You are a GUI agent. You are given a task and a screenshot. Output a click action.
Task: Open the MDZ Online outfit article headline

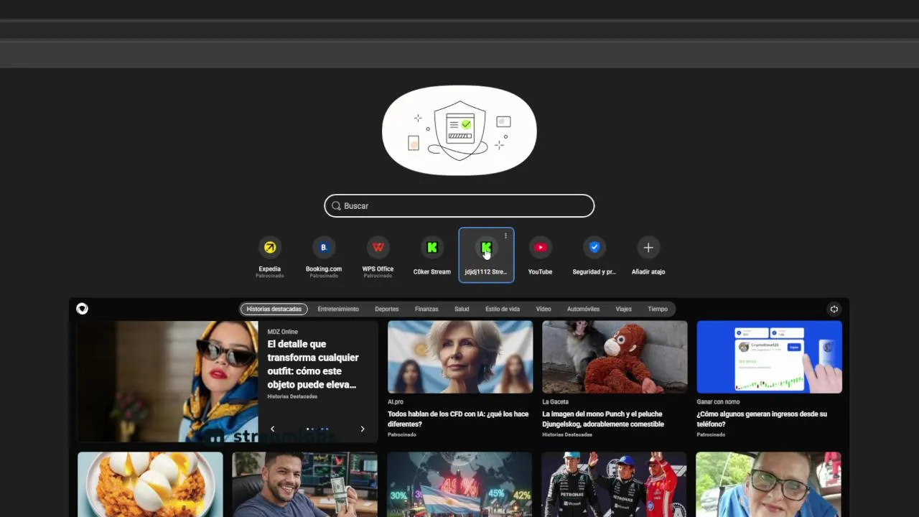pos(313,364)
